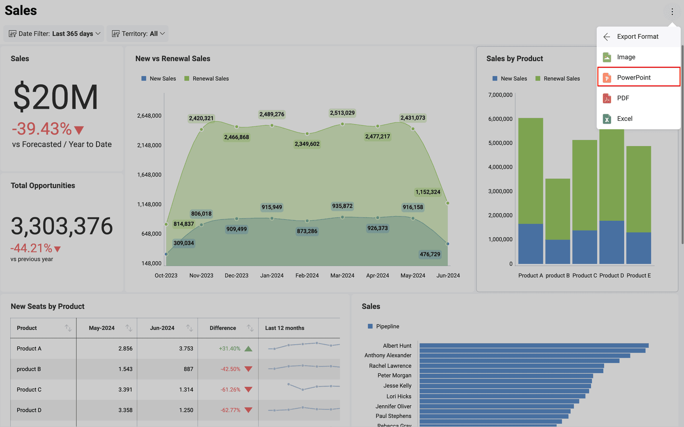Click the Jennifer Oliver label
This screenshot has height=427, width=684.
(394, 406)
